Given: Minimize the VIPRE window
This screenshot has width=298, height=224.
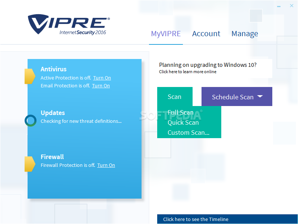Looking at the screenshot, I should (x=279, y=6).
